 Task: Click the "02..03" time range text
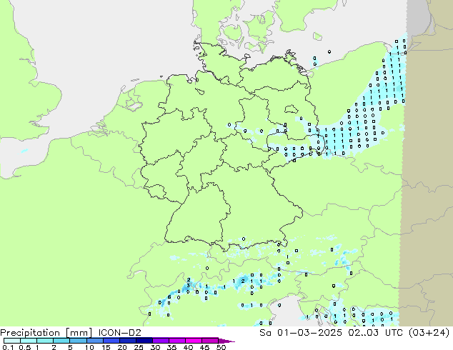coord(363,333)
